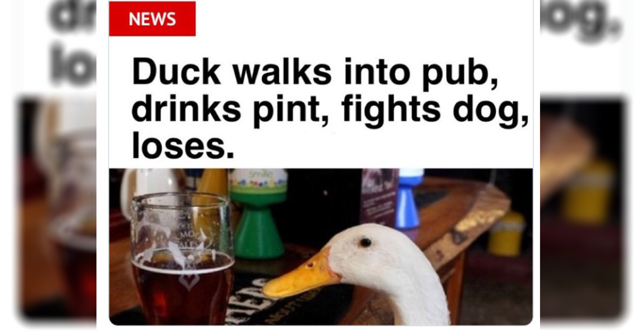Open the duck pub headline article
636x332 pixels.
[x=330, y=111]
